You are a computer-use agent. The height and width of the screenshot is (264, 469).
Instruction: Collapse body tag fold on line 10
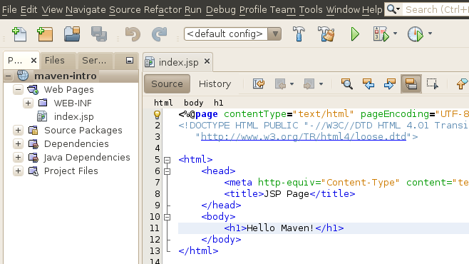(x=167, y=217)
